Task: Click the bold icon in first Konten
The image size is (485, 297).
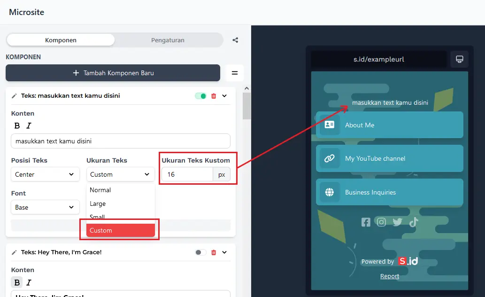Action: pyautogui.click(x=17, y=125)
